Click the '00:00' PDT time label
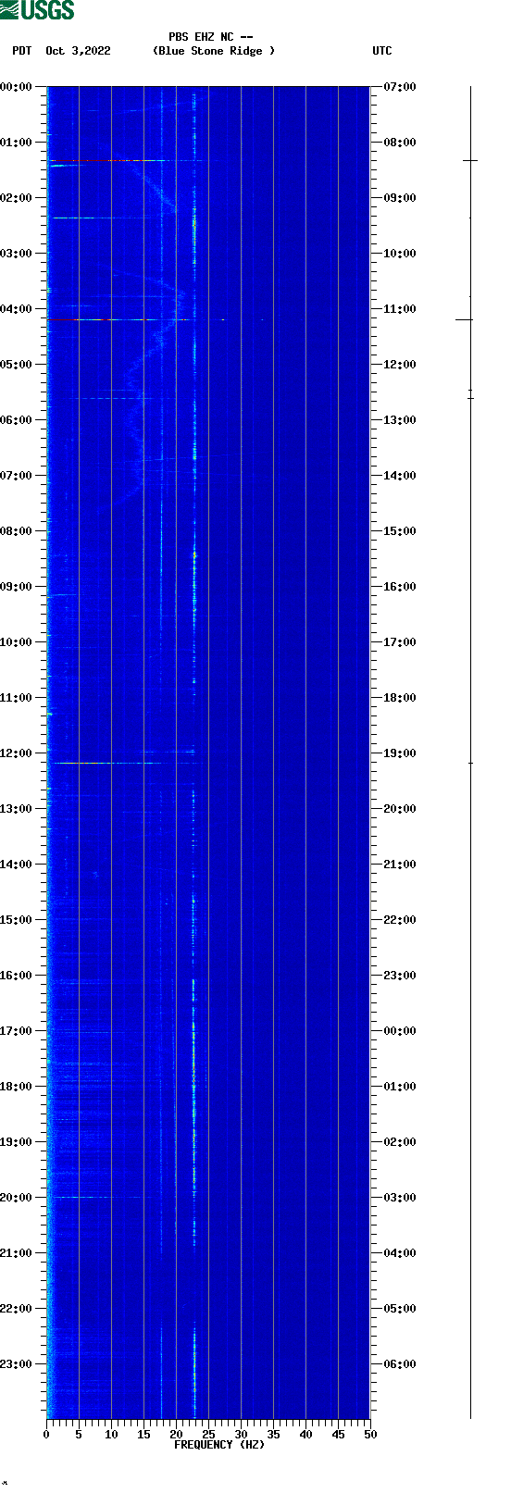 (17, 87)
